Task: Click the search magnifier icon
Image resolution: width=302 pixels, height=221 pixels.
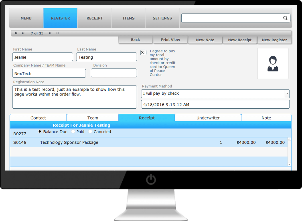Action: tap(285, 18)
